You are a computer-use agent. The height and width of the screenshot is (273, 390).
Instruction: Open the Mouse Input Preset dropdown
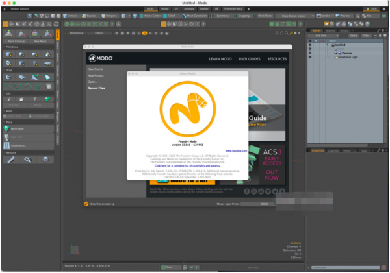pos(257,204)
